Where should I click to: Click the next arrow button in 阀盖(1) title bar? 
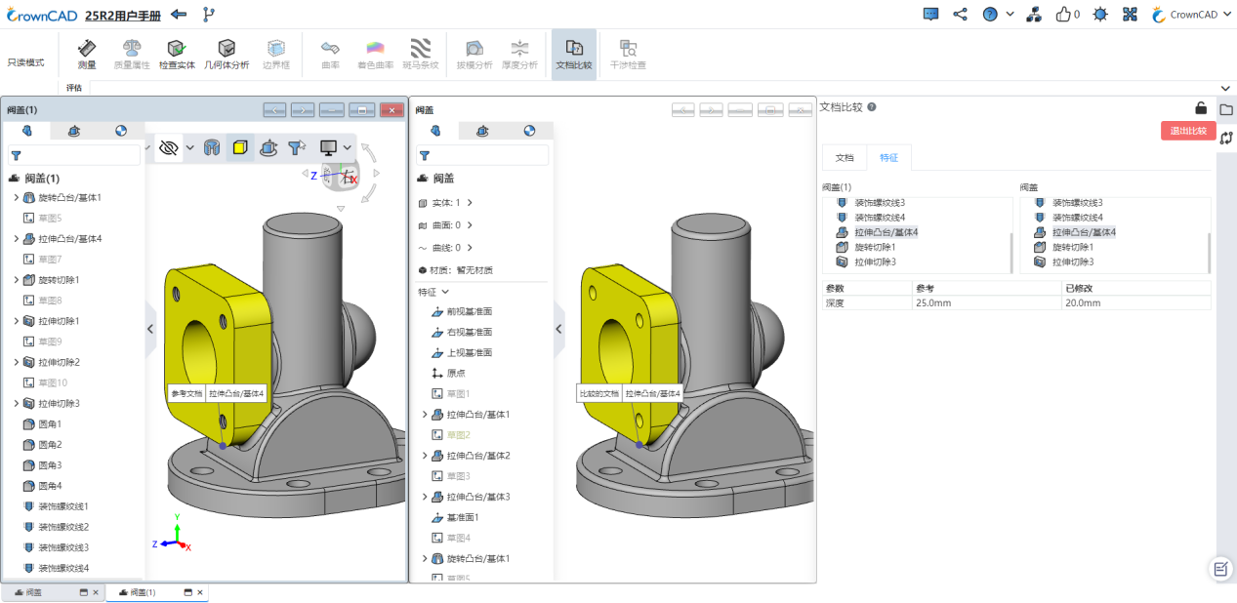303,110
